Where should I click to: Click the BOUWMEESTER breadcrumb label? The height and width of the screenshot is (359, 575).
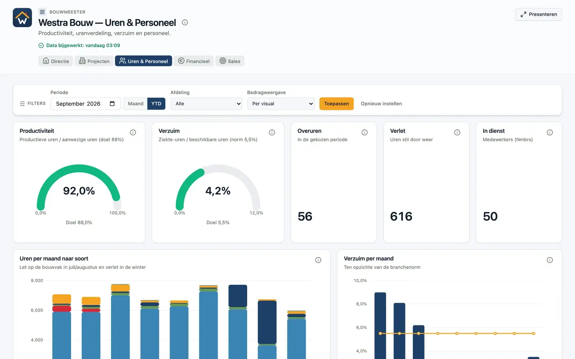[x=67, y=12]
